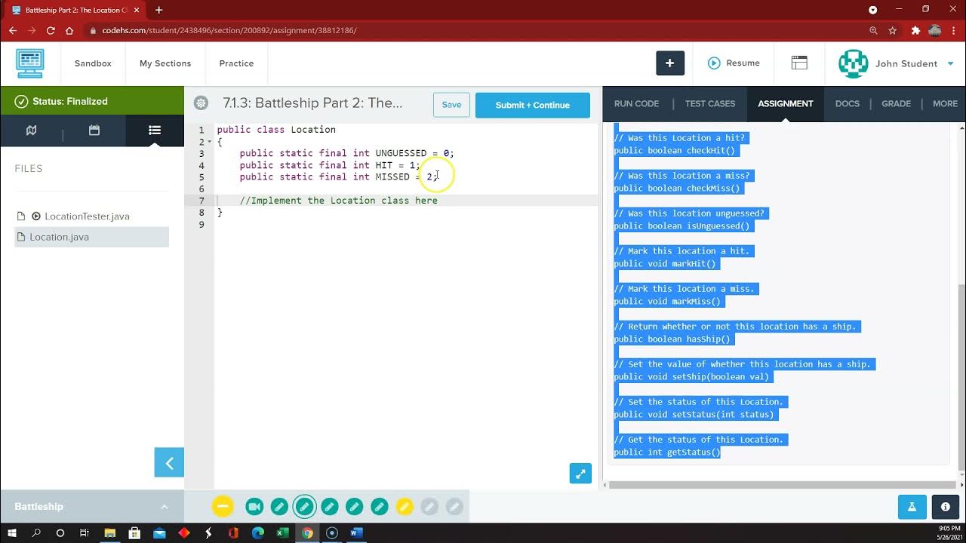Click public boolean checkHit() in assignment text
Image resolution: width=966 pixels, height=543 pixels.
tap(674, 150)
